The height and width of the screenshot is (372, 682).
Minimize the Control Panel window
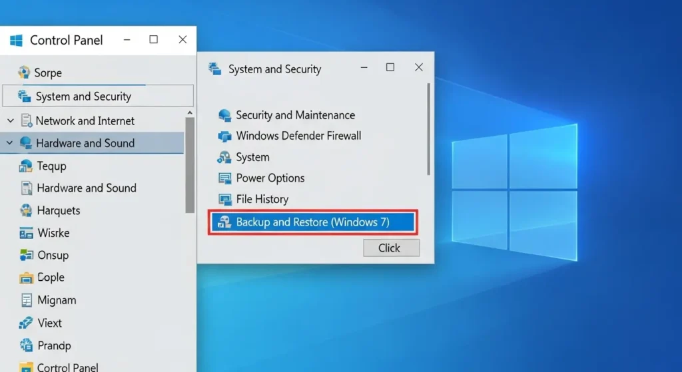pyautogui.click(x=127, y=39)
